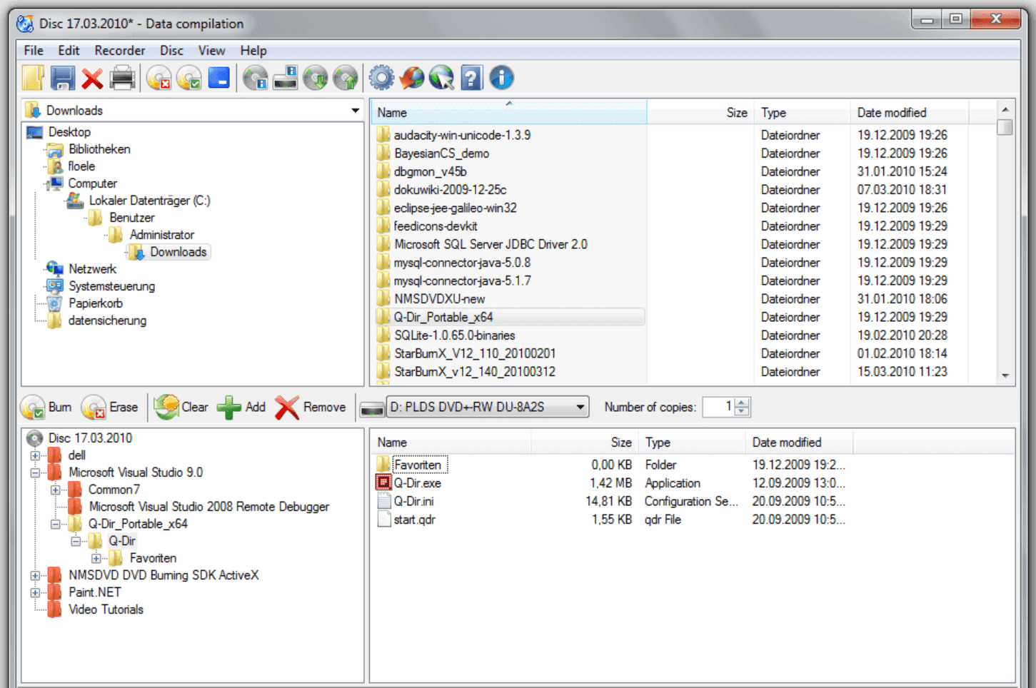Collapse the Q-Dir_Portable_x64 node in disc tree
1036x688 pixels.
(x=55, y=524)
